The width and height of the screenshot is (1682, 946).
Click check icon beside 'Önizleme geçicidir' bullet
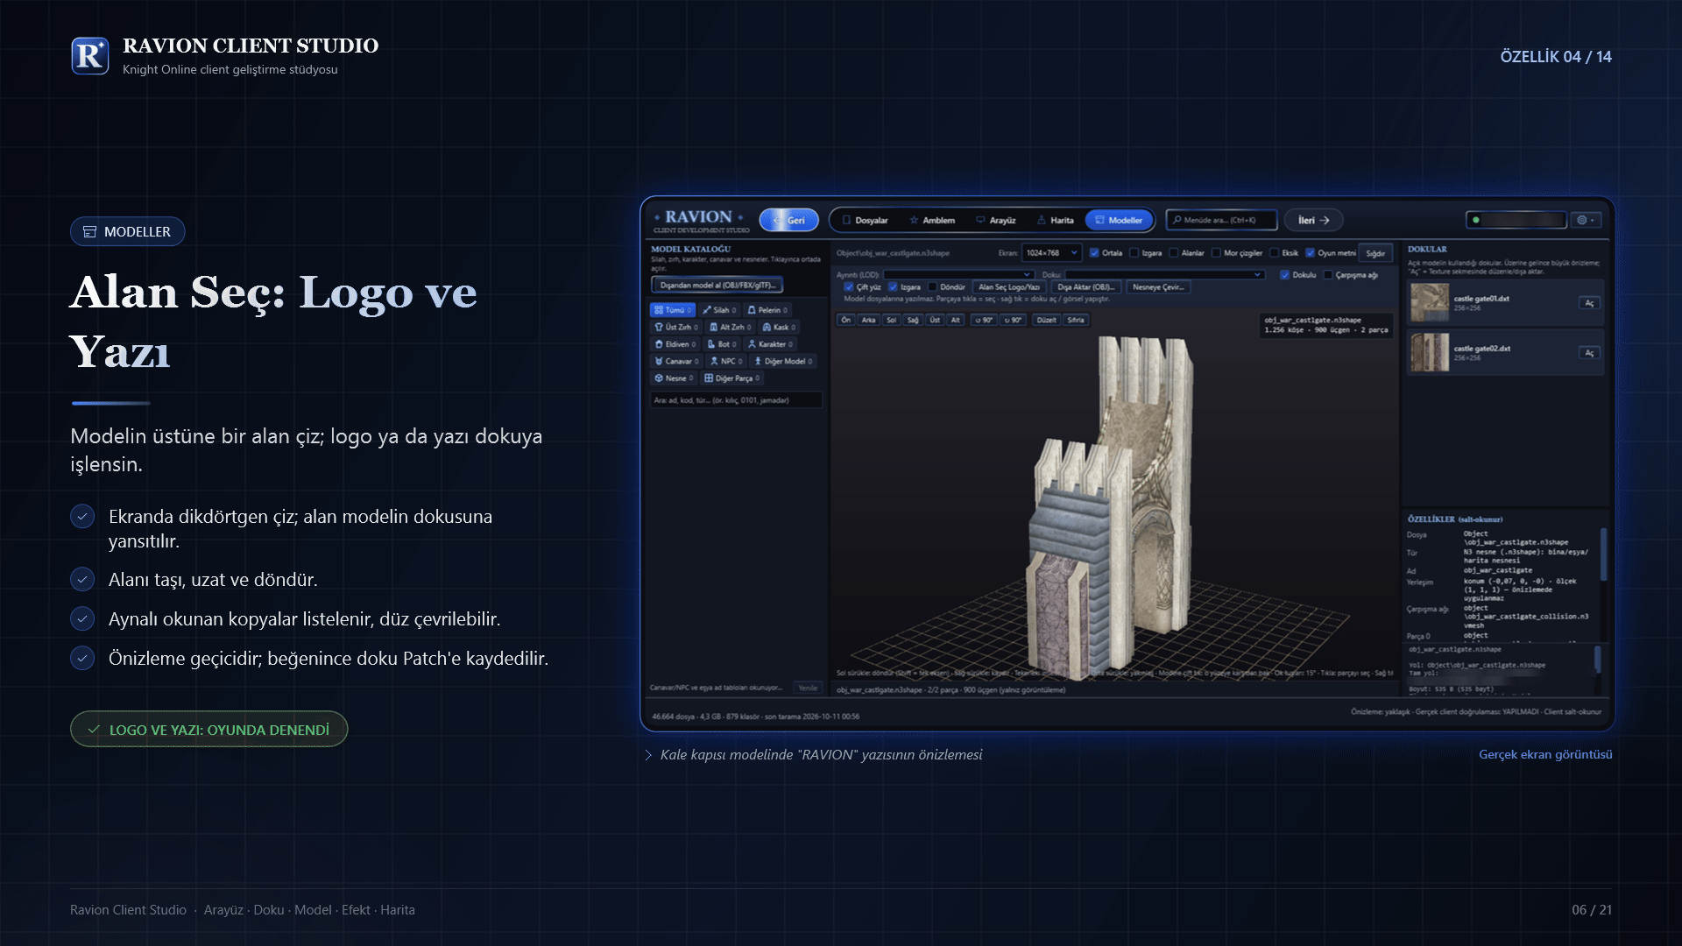point(82,658)
